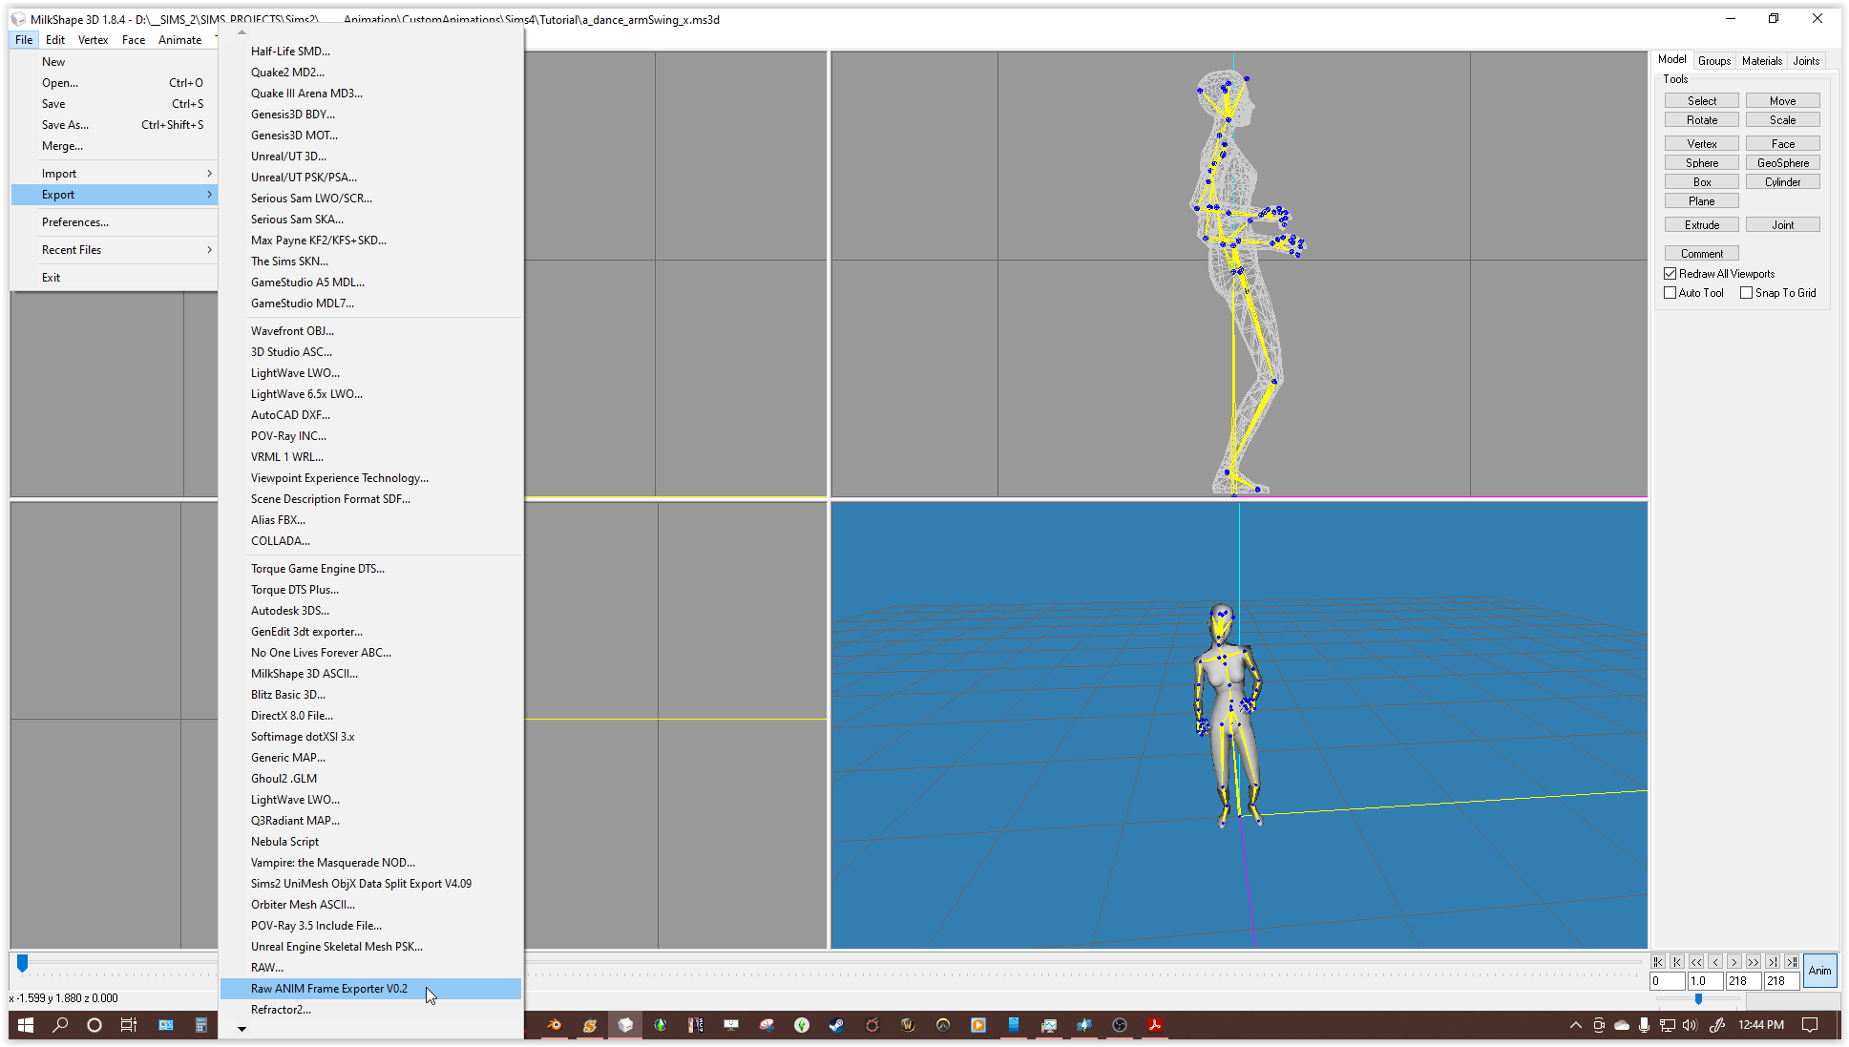Jump to the first animation frame
Viewport: 1849px width, 1047px height.
pos(1658,962)
